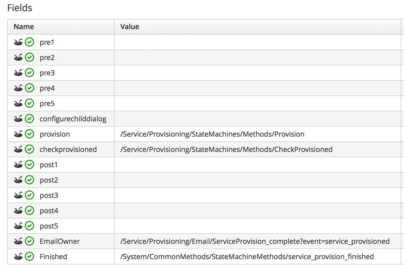Click the green checkmark next to post2
This screenshot has height=268, width=404.
coord(29,180)
